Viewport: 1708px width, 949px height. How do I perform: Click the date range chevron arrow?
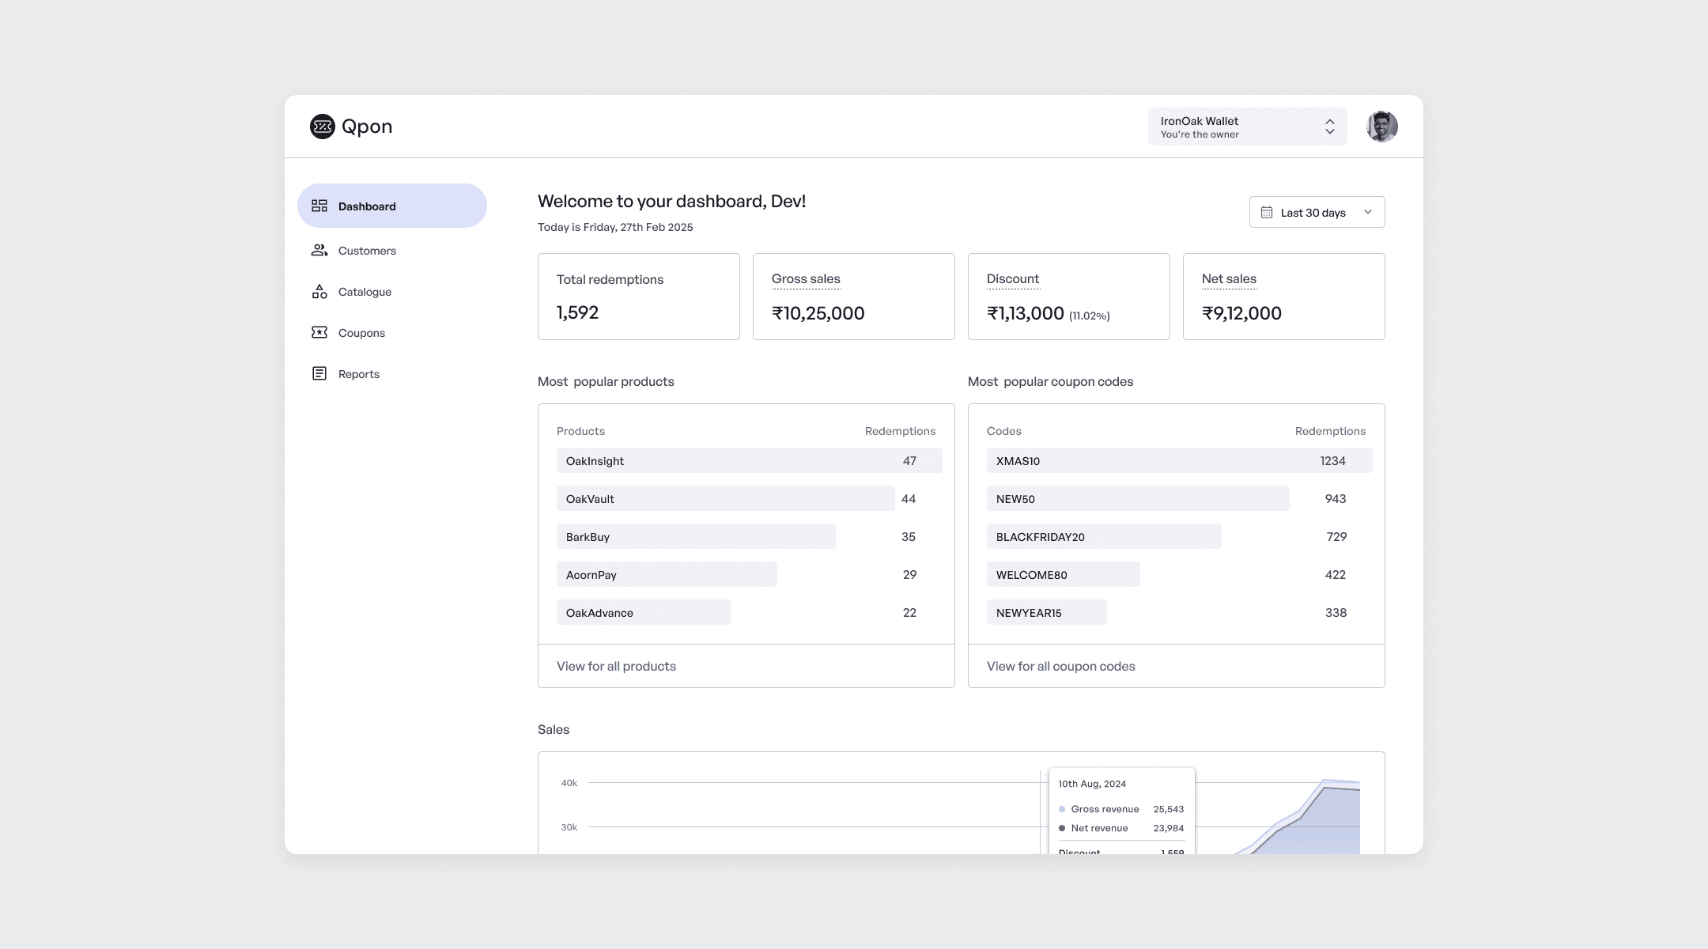1367,212
